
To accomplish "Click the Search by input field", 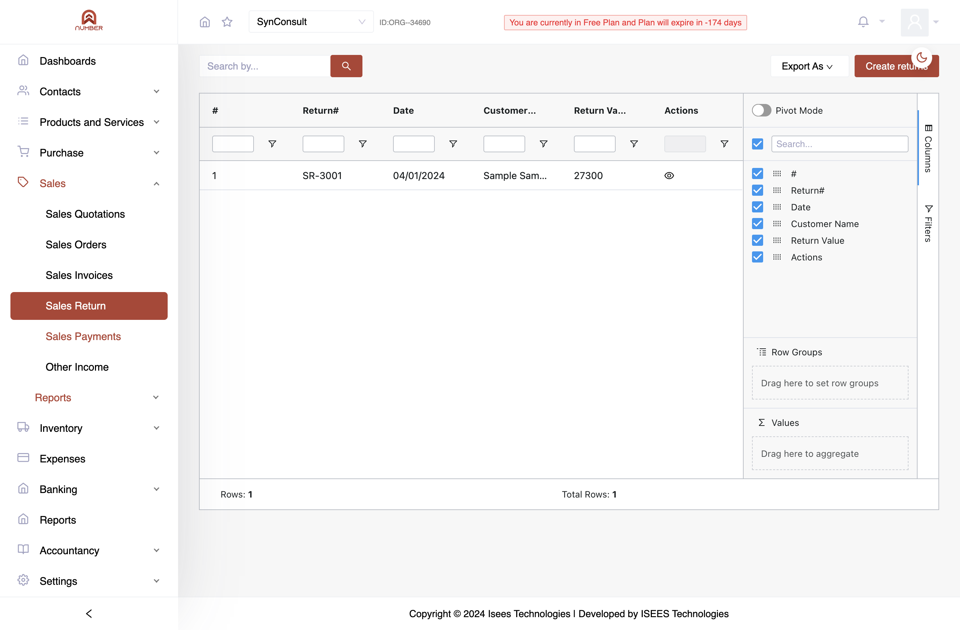I will pyautogui.click(x=265, y=66).
